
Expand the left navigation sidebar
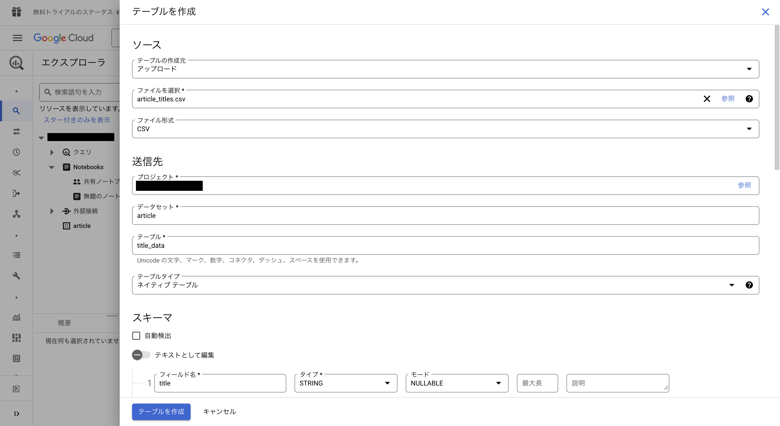[17, 414]
